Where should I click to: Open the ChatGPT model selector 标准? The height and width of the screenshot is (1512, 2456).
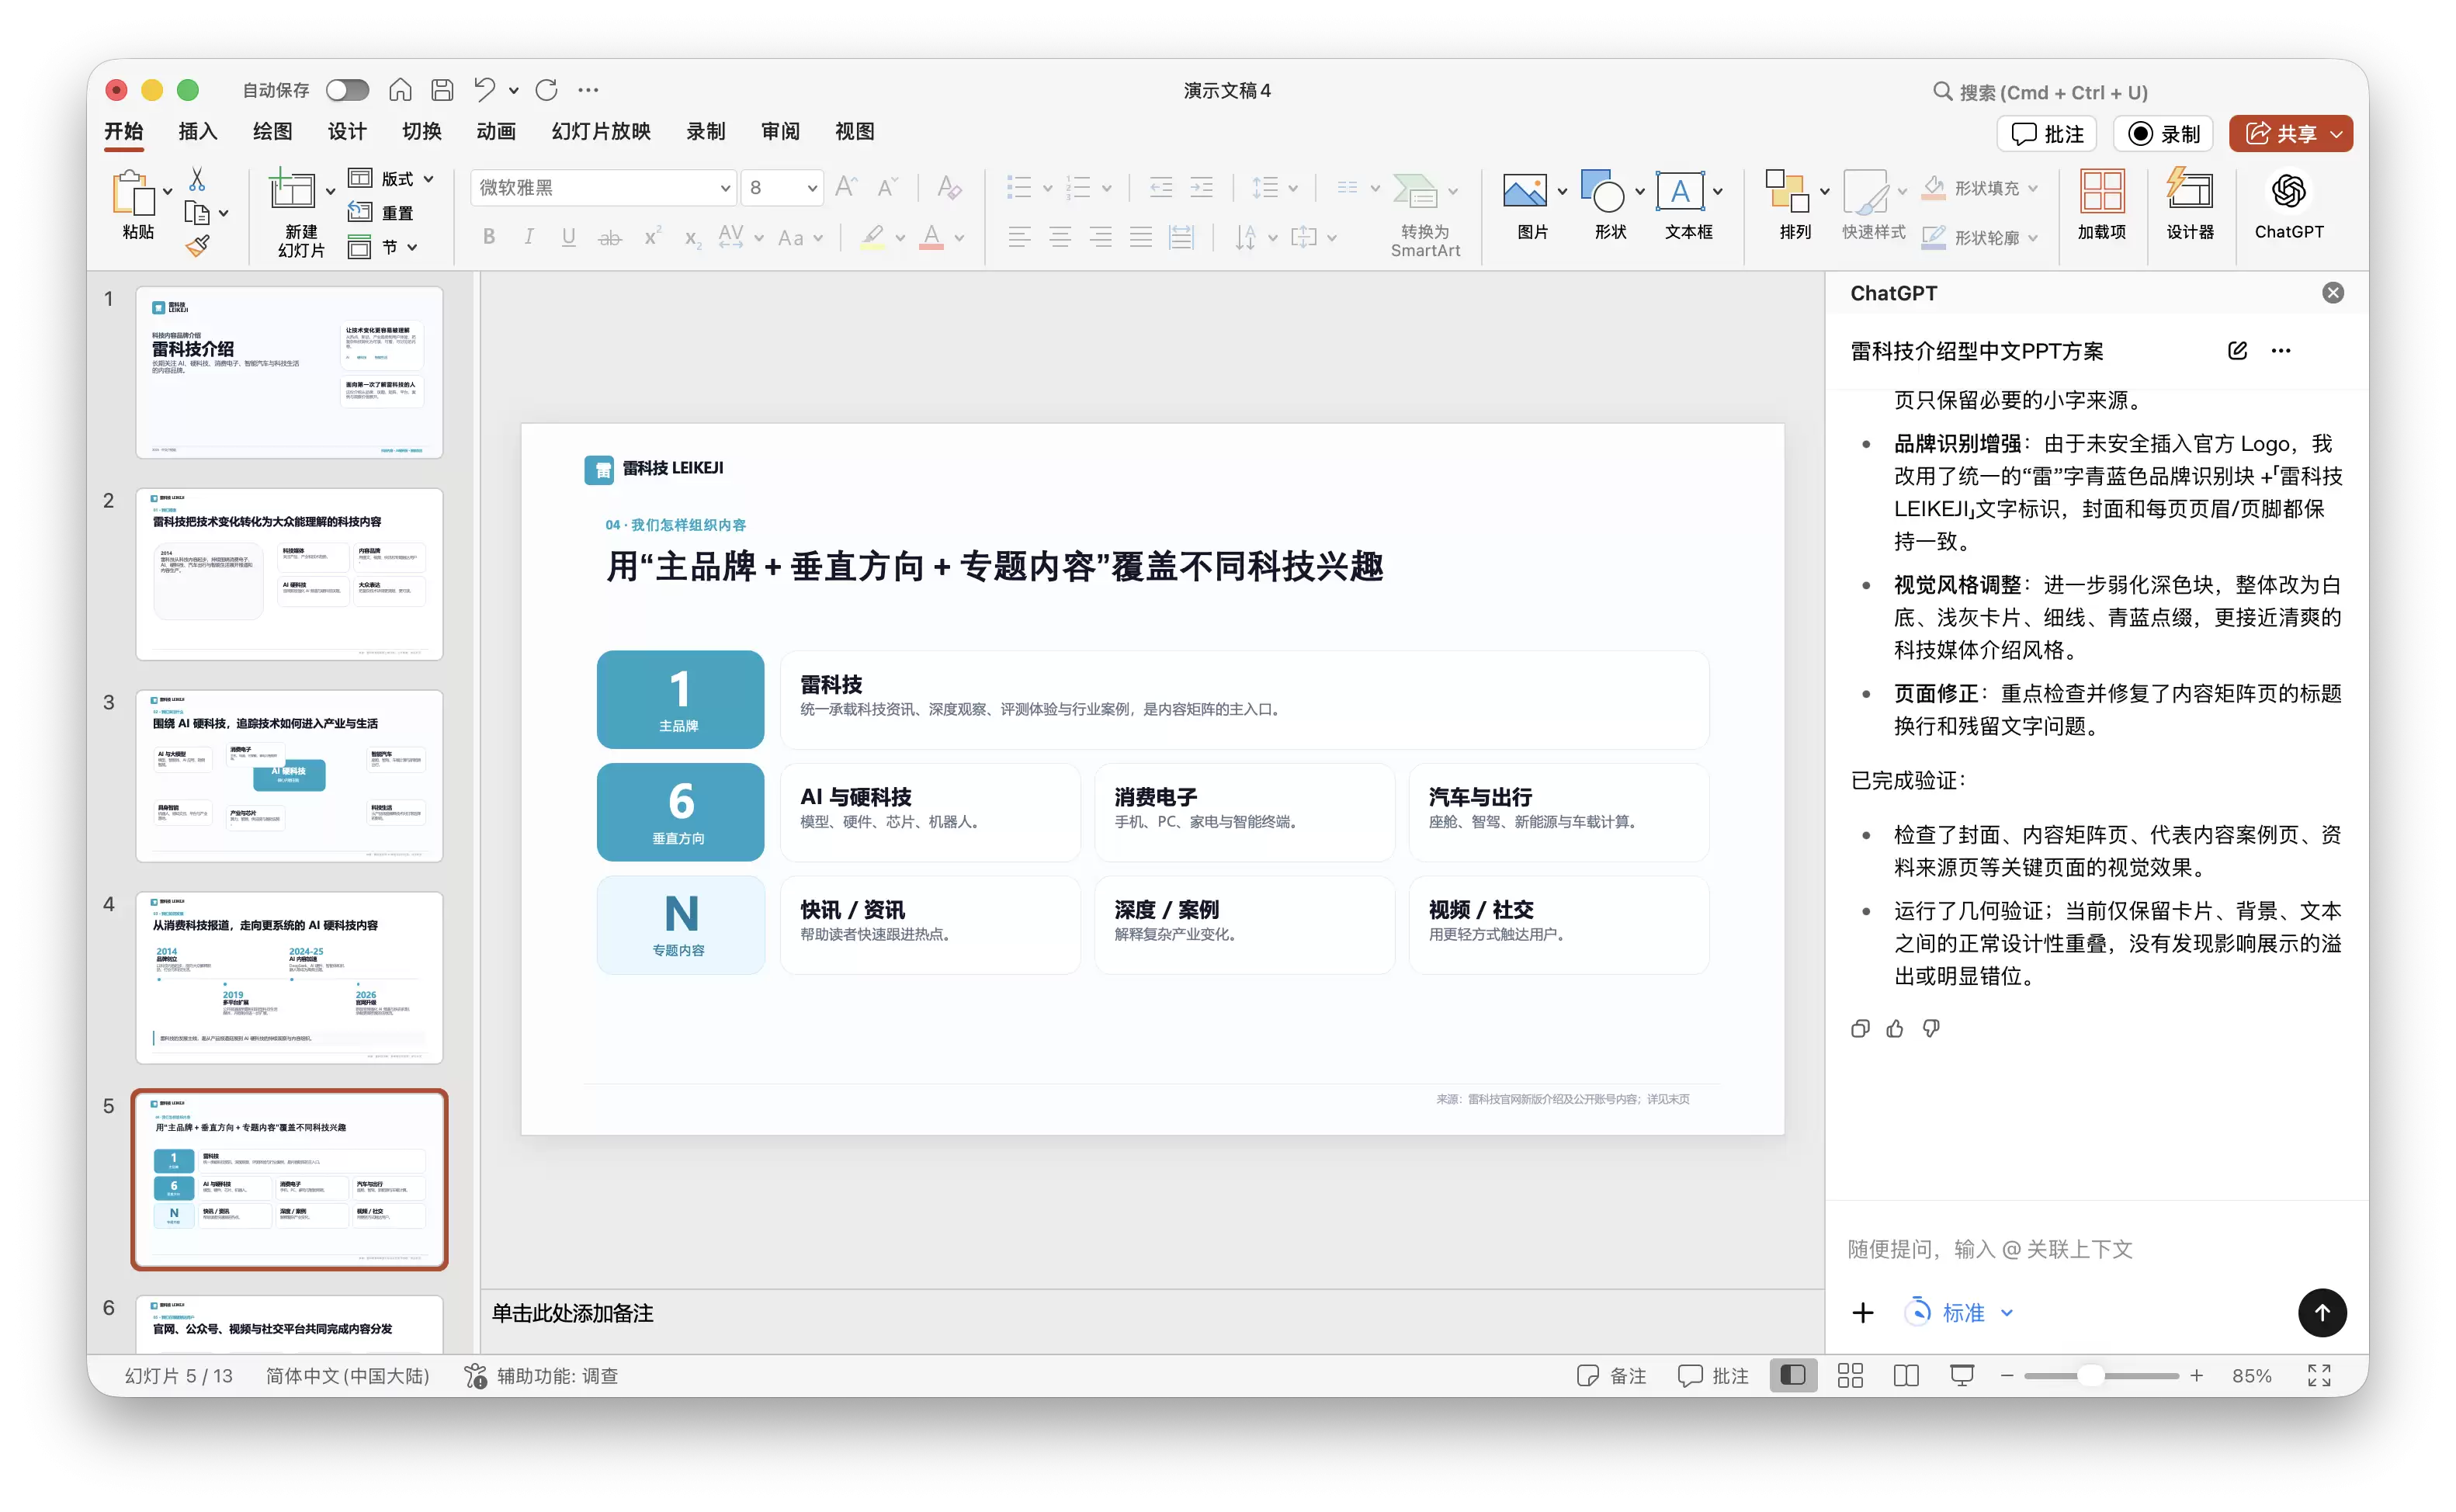[1959, 1312]
